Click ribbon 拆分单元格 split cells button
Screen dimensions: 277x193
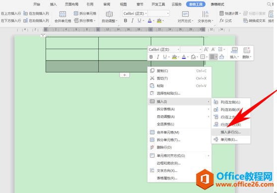pos(85,13)
